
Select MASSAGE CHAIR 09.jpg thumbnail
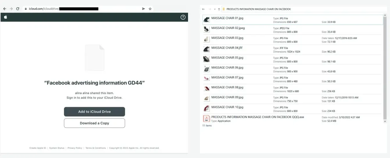206,99
